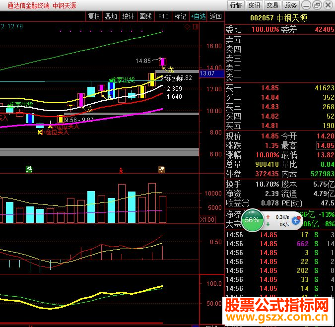This screenshot has height=327, width=335.
Task: Click the 涨幅 10.00% value
Action: click(x=268, y=155)
